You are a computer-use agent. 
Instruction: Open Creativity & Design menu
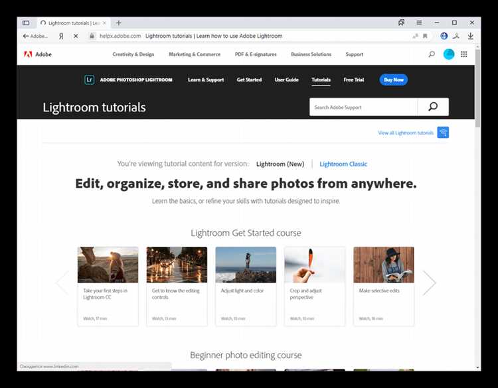click(133, 54)
